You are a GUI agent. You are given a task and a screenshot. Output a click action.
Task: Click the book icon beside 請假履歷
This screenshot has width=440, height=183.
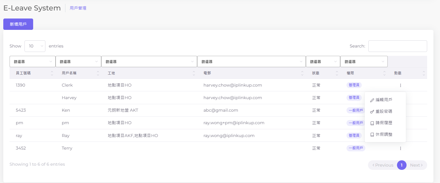coord(372,123)
